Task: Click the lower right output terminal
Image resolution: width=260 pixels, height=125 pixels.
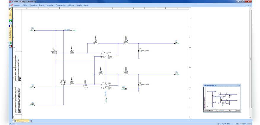Action: 175,74
